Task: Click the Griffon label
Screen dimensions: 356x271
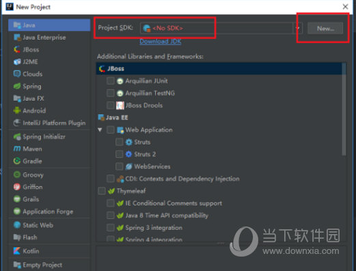Action: tap(33, 187)
